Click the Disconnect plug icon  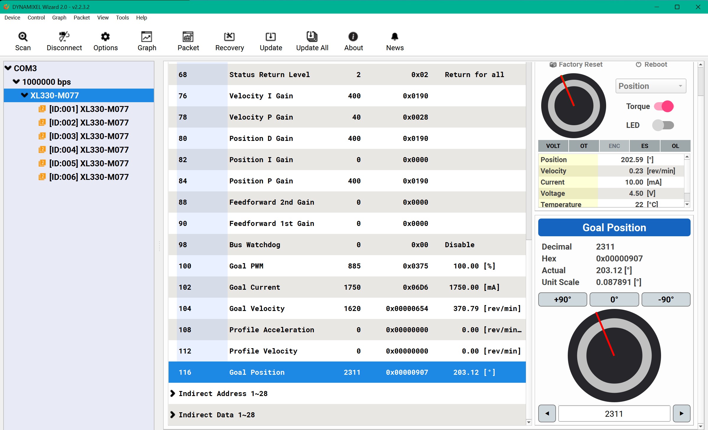[64, 37]
